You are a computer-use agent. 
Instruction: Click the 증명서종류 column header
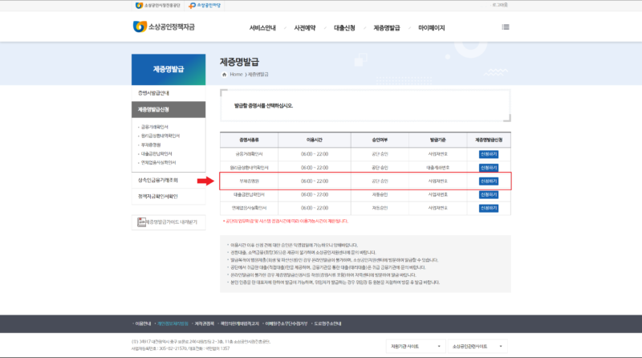249,140
